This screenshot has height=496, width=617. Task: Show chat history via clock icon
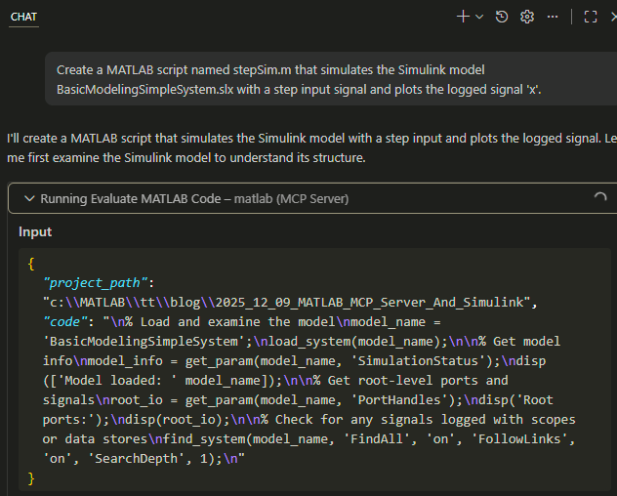click(502, 17)
